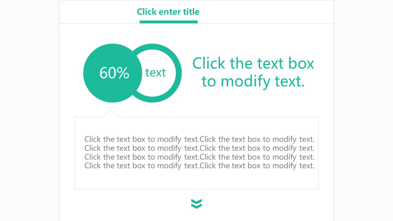
Task: Click the first line of the gray paragraph
Action: click(199, 139)
